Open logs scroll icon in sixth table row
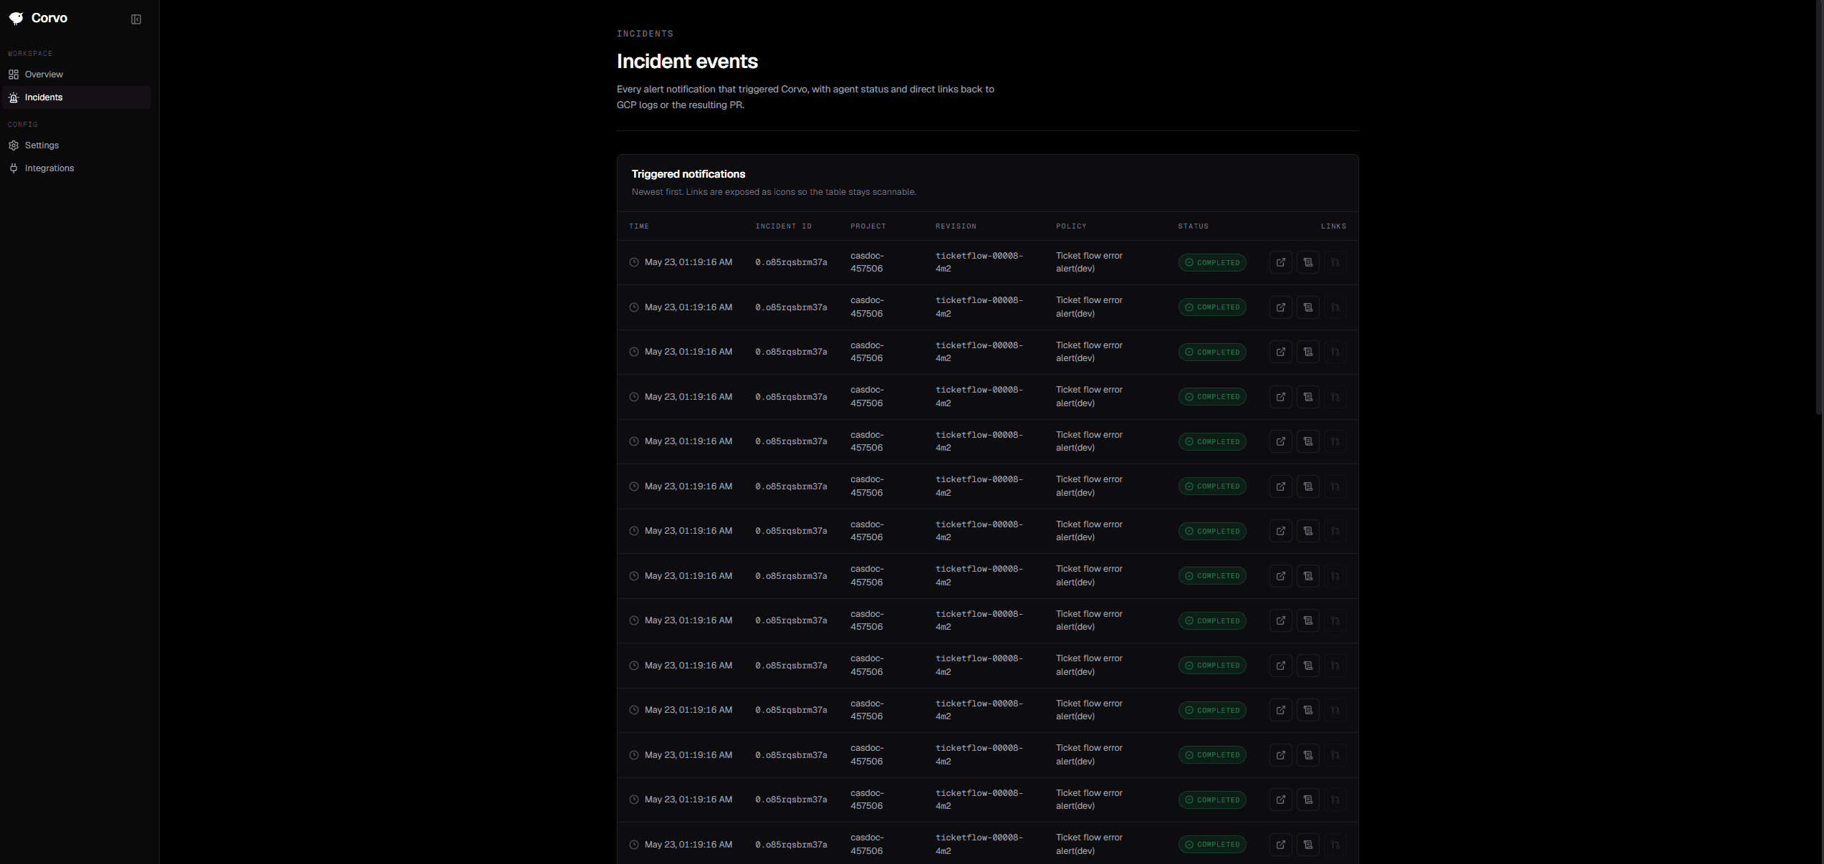Screen dimensions: 1824x864 (1308, 486)
